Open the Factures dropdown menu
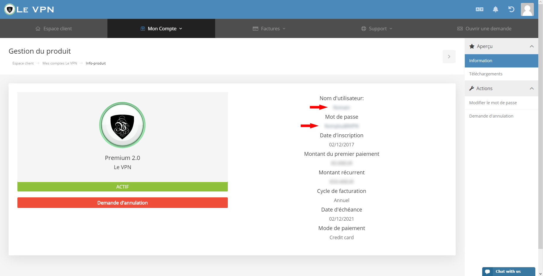543x276 pixels. pos(269,29)
